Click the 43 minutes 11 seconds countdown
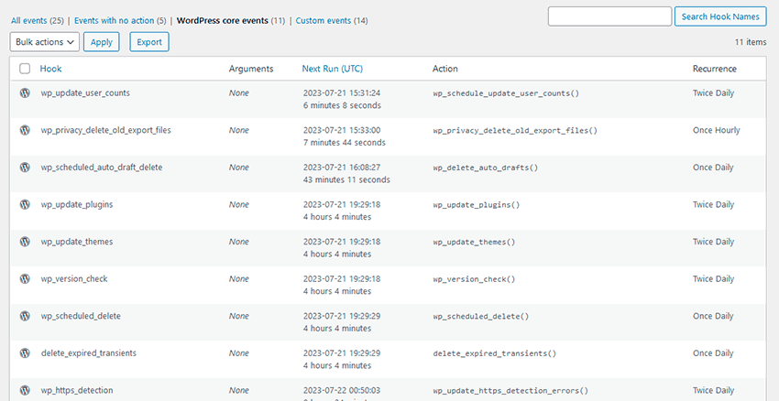Image resolution: width=779 pixels, height=401 pixels. point(346,179)
